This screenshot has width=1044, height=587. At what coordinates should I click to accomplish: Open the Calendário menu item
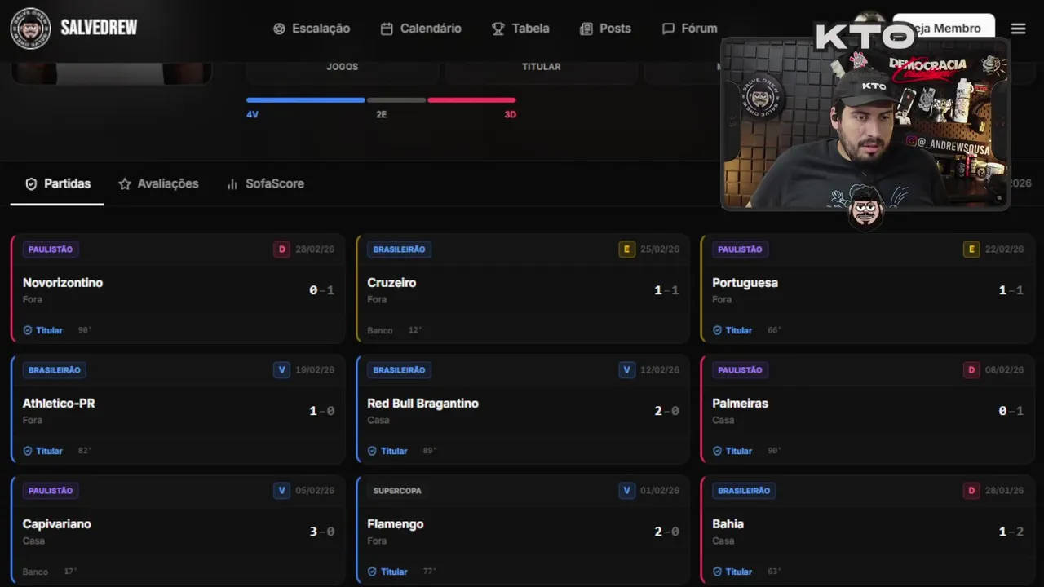421,29
